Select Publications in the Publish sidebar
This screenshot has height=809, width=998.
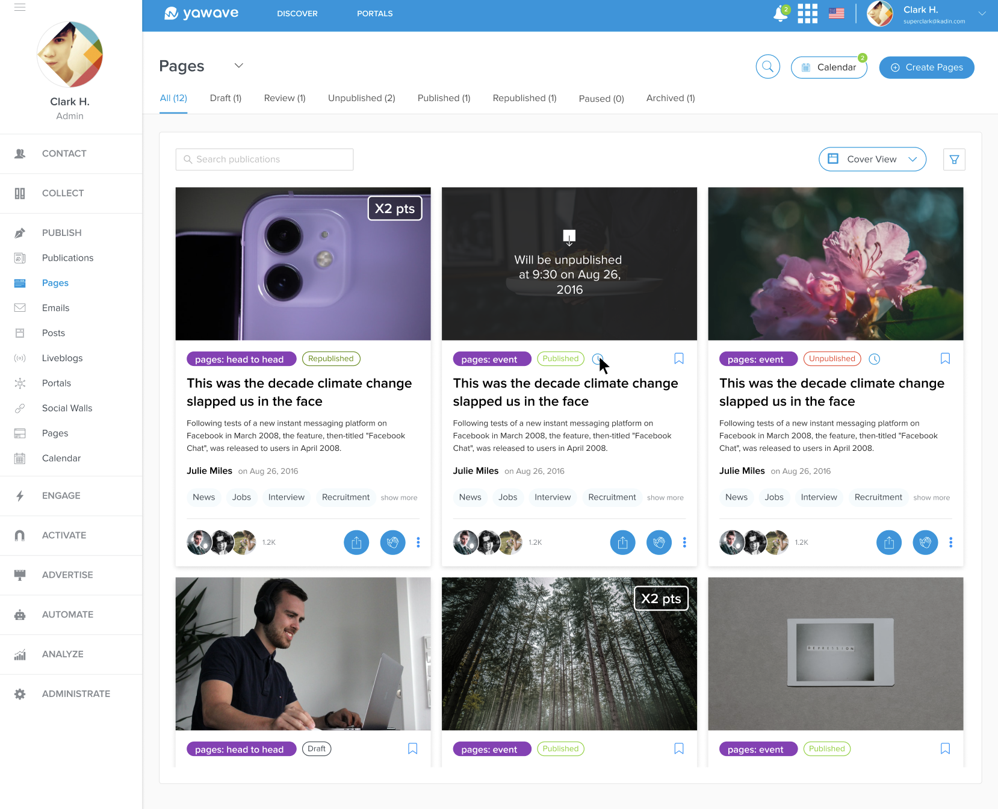(67, 258)
